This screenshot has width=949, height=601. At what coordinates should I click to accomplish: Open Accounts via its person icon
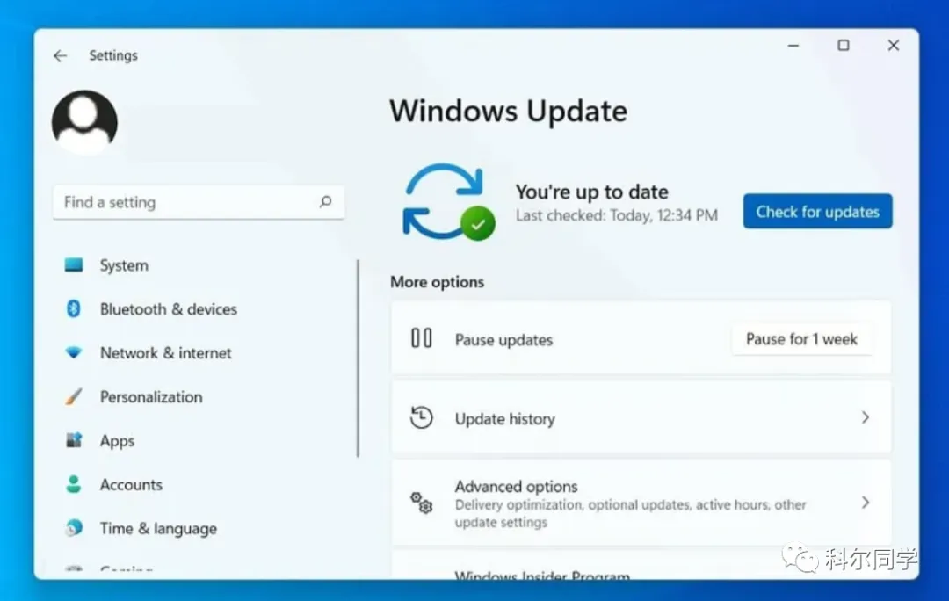click(x=73, y=484)
